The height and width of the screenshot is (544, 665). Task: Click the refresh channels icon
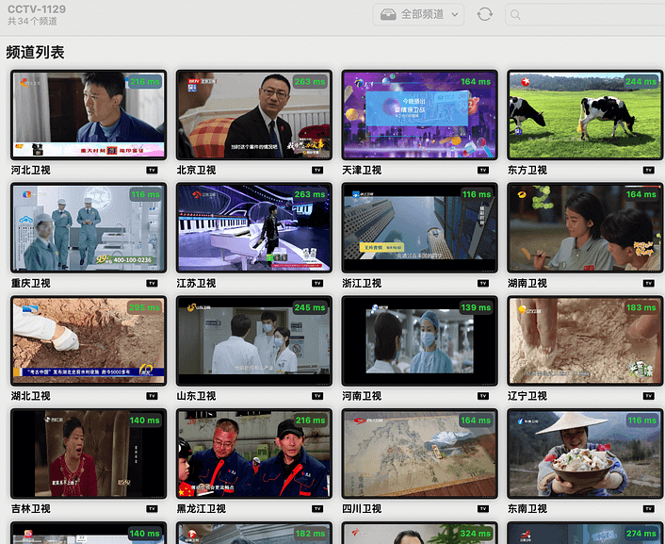[484, 14]
